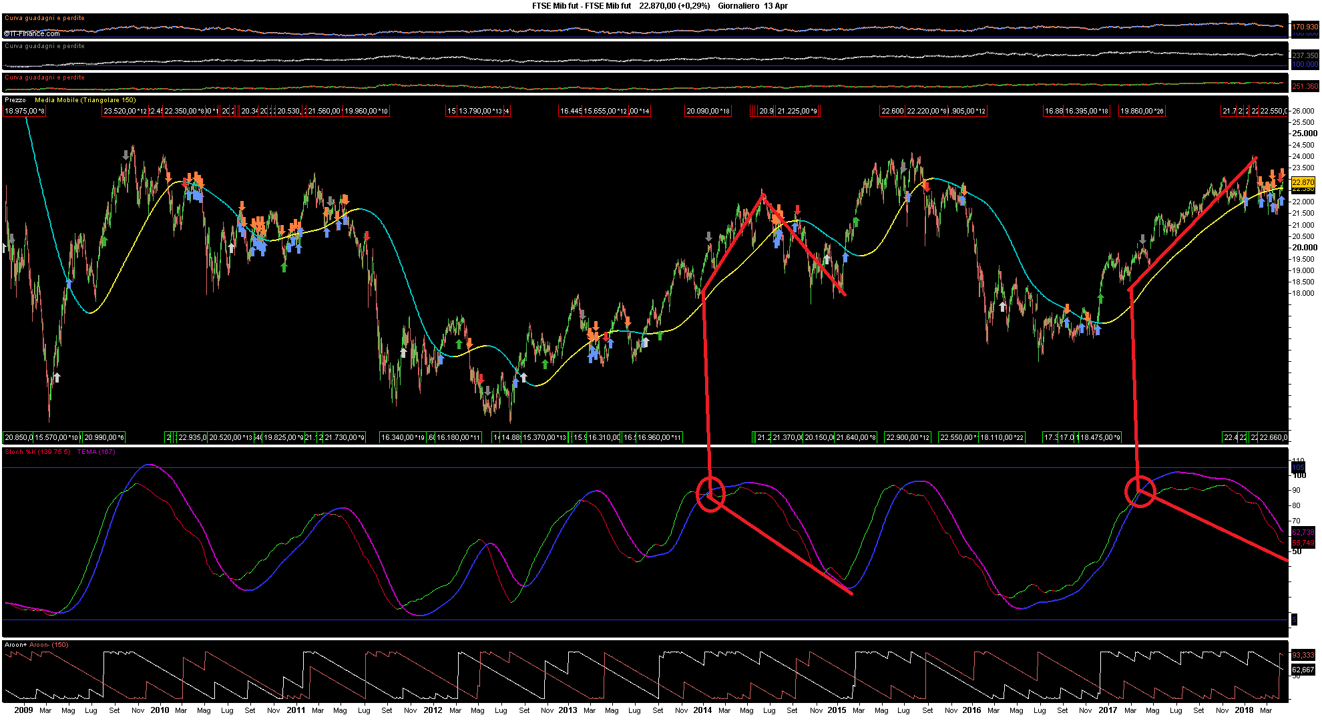Select the red trade label 20.090,00*18

(x=708, y=111)
